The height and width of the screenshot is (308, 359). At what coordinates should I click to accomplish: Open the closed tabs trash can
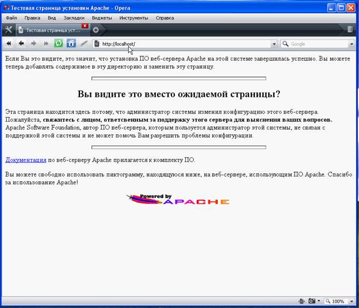pos(350,29)
